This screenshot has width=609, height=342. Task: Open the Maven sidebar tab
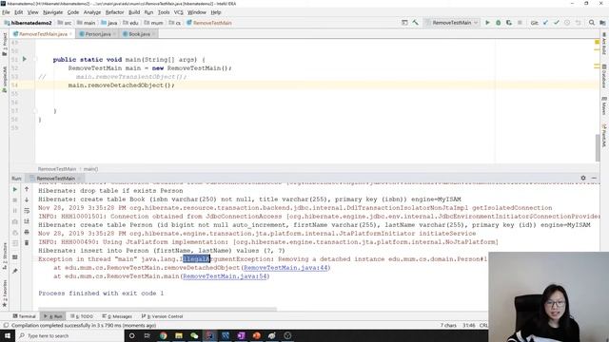click(x=604, y=105)
